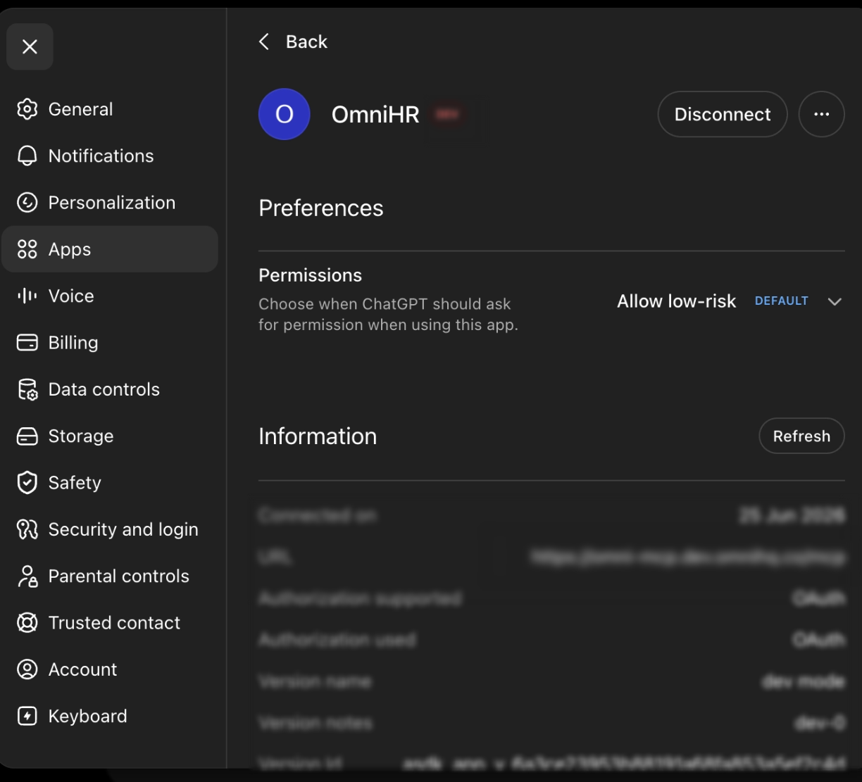This screenshot has height=782, width=862.
Task: Click the Storage drive icon
Action: click(27, 436)
